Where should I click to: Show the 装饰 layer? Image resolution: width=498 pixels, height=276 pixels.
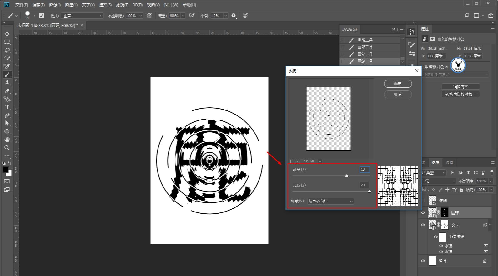coord(423,201)
